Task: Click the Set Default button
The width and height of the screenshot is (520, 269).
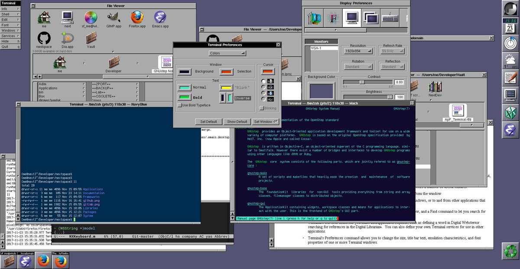Action: click(208, 122)
